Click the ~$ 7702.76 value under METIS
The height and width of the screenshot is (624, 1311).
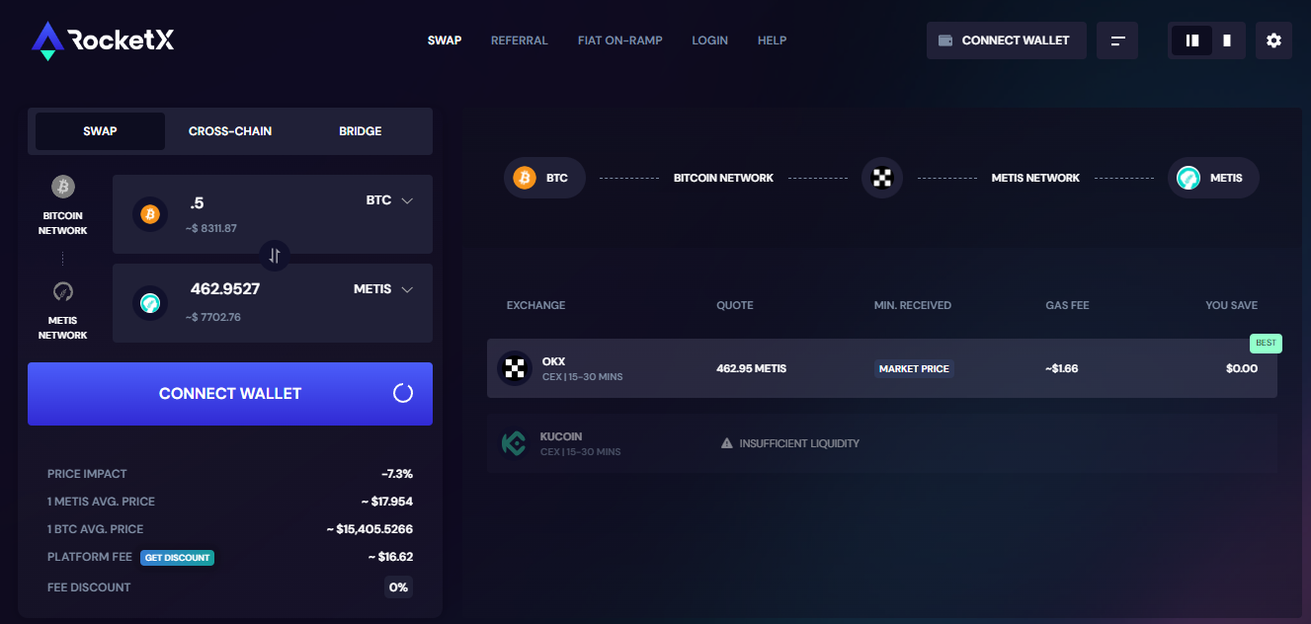tap(213, 317)
